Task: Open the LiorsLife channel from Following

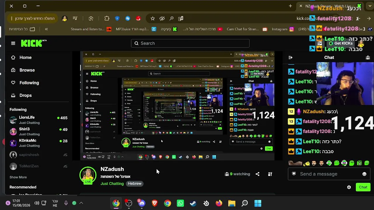Action: pyautogui.click(x=39, y=120)
